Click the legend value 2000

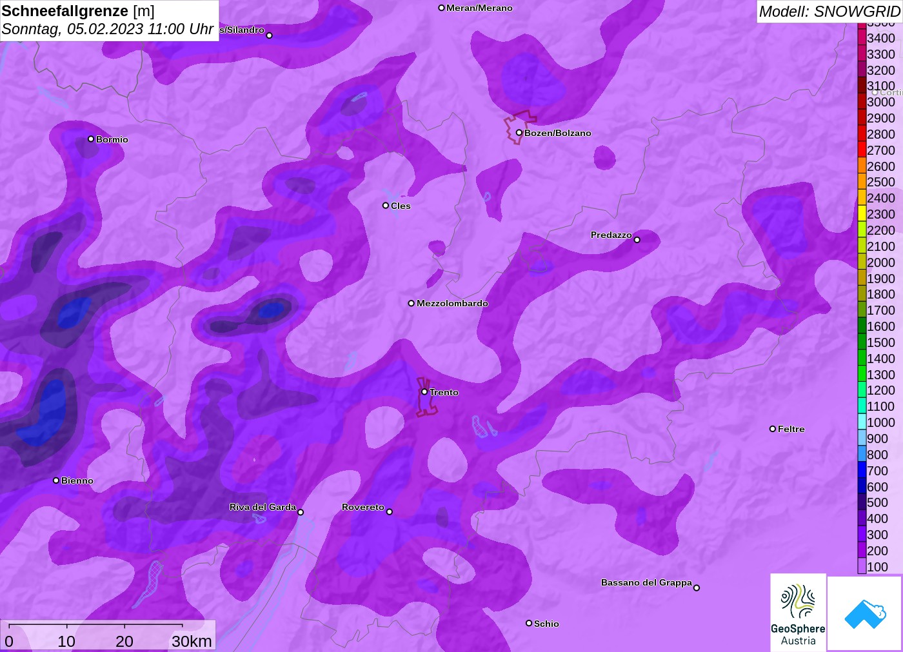pyautogui.click(x=881, y=262)
